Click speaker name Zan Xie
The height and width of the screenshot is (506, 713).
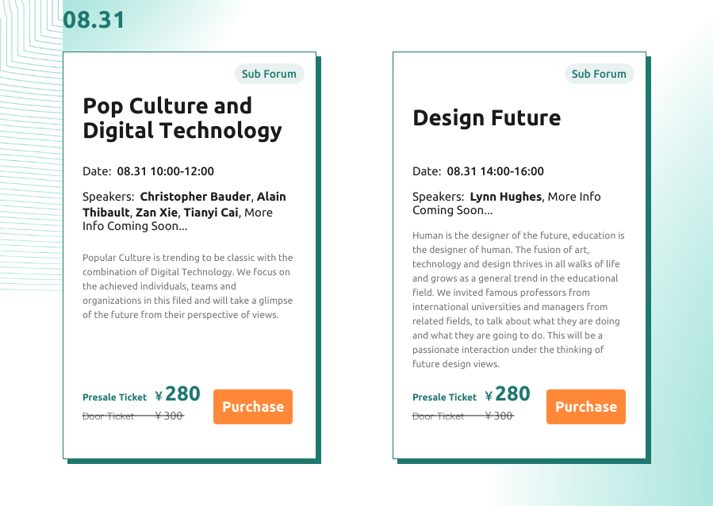[x=157, y=212]
